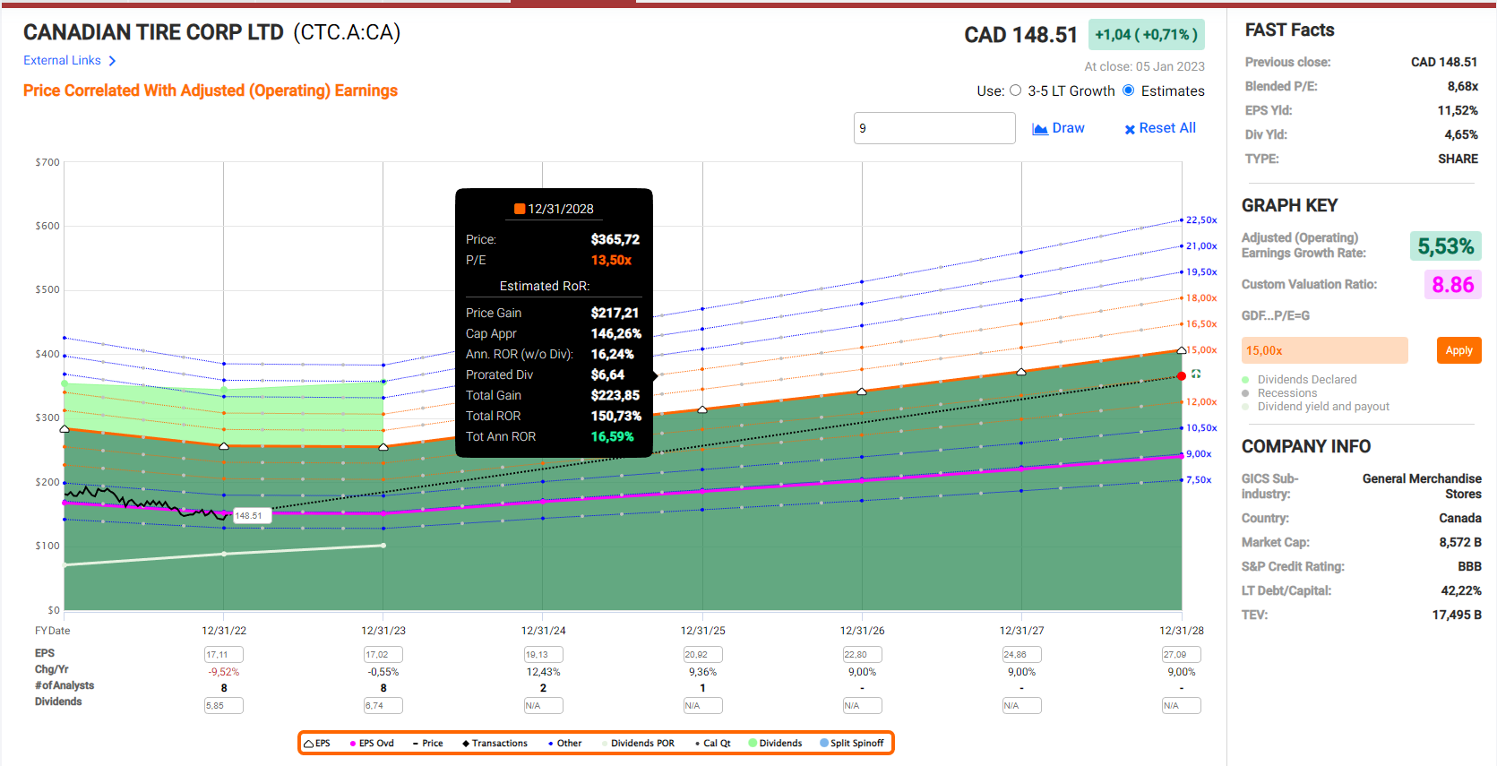Click the 8.86 Custom Valuation Ratio swatch
This screenshot has width=1497, height=766.
[1452, 285]
